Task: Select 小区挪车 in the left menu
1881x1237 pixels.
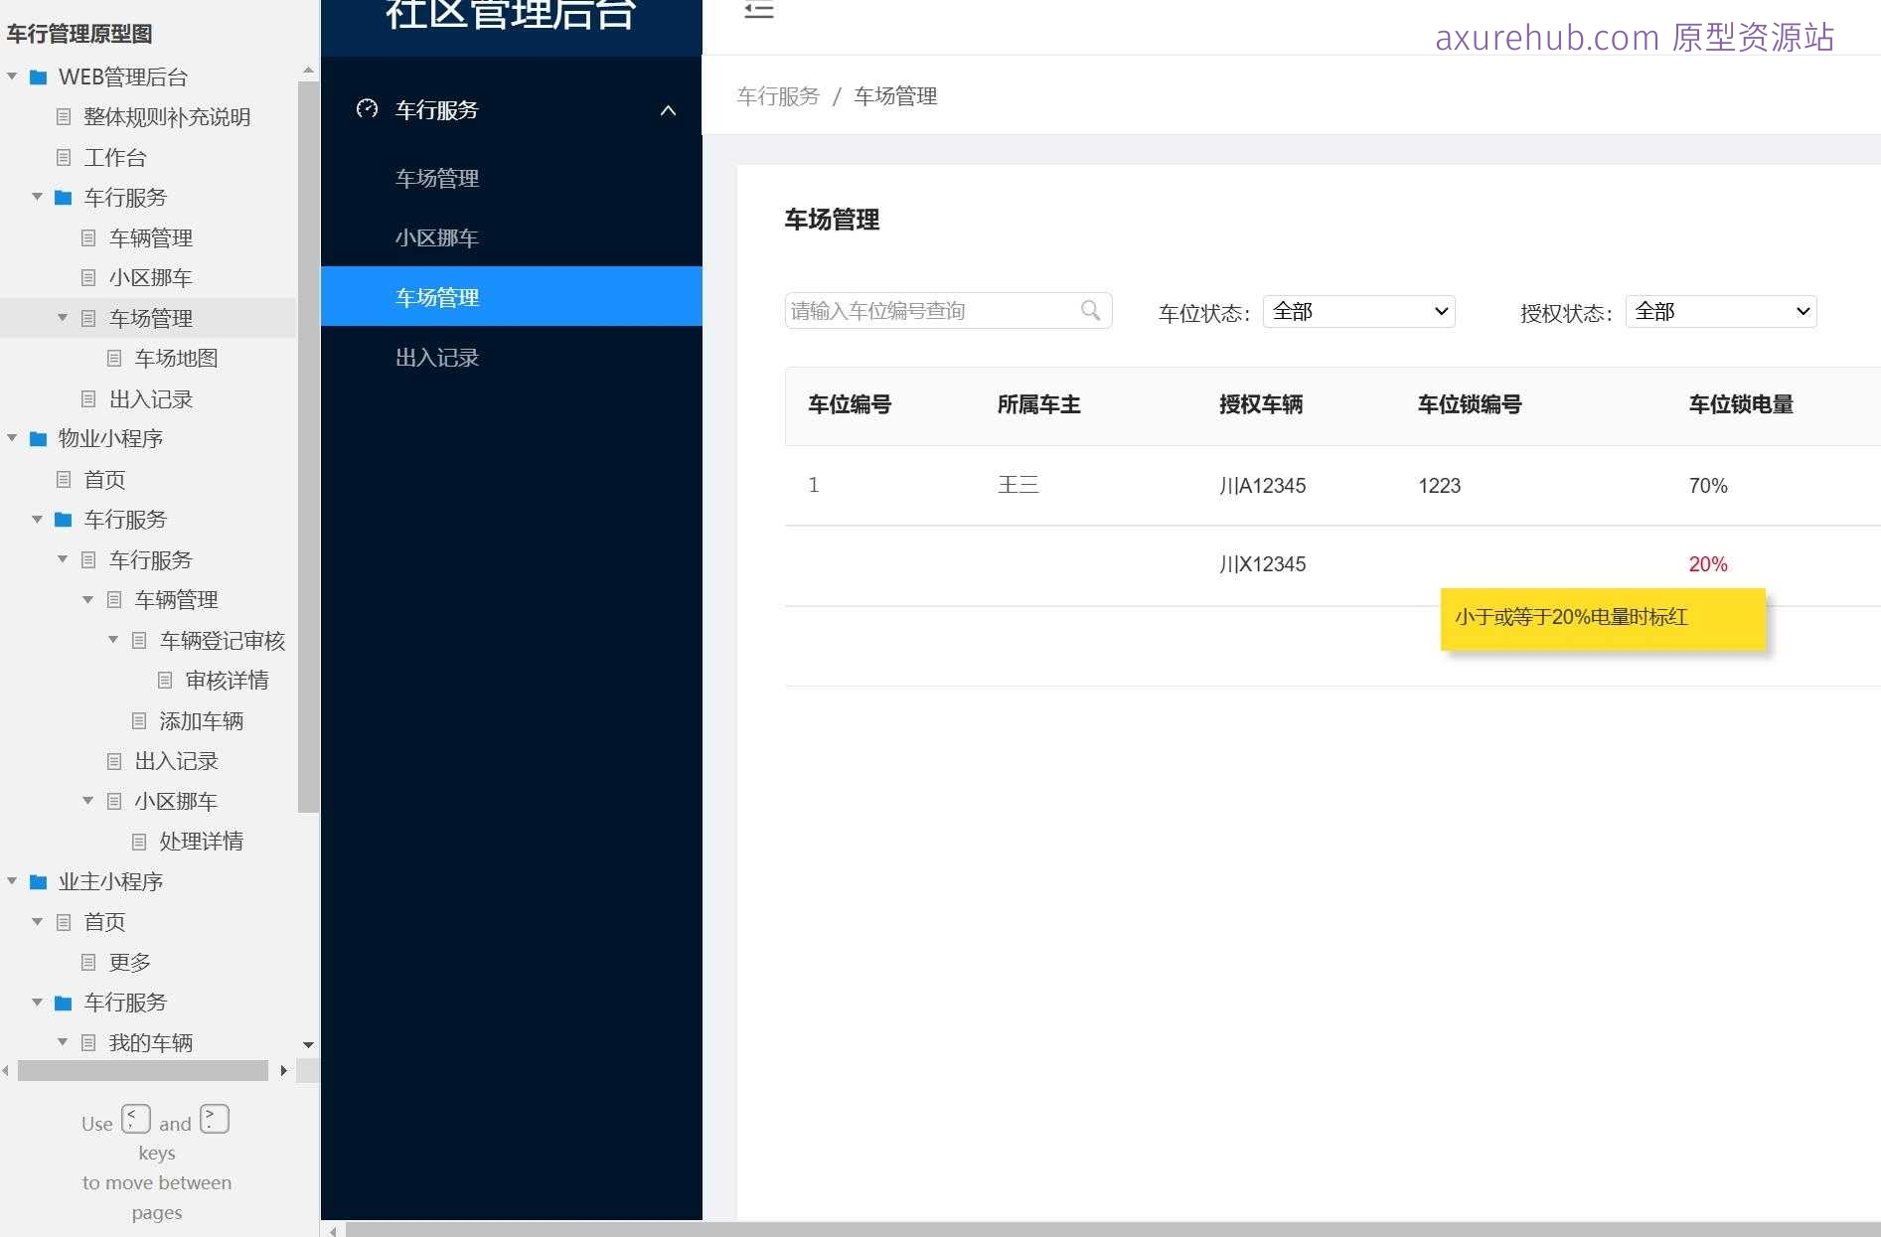Action: click(437, 237)
